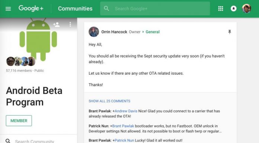Click the OTA related issues sentence
The image size is (259, 143).
click(x=136, y=73)
